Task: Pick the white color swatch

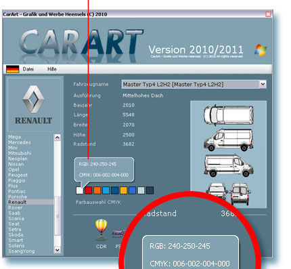Action: coord(80,190)
